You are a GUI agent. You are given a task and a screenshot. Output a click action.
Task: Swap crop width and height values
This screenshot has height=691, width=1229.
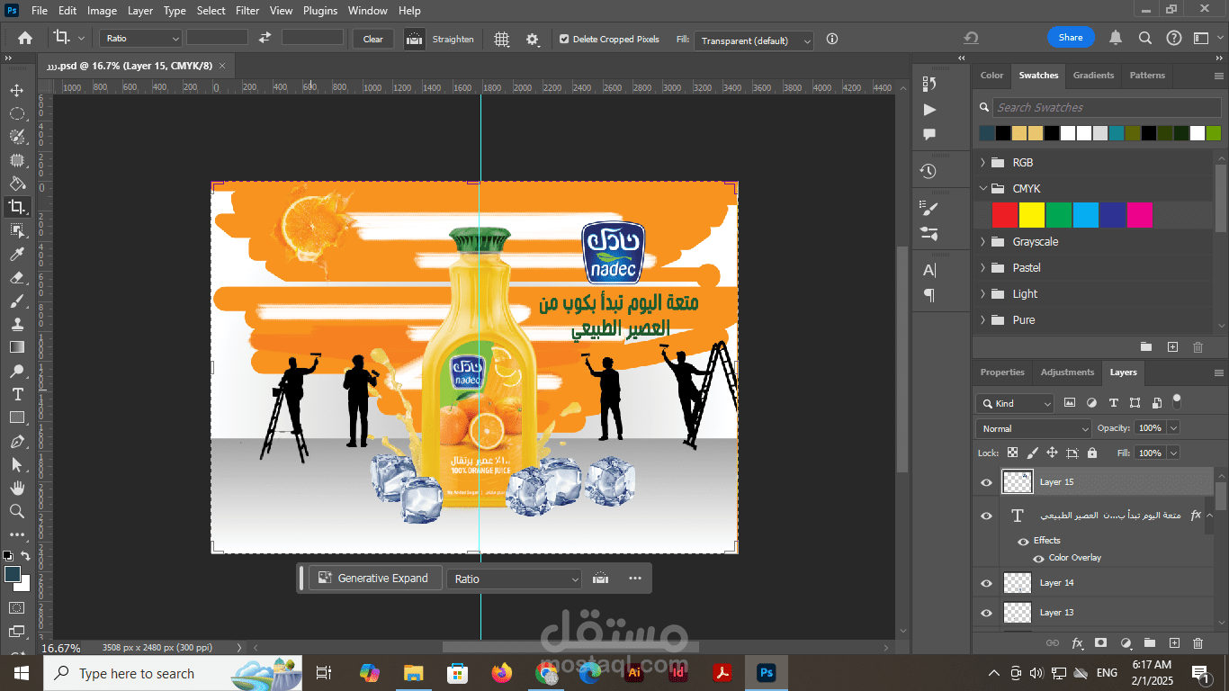[265, 38]
